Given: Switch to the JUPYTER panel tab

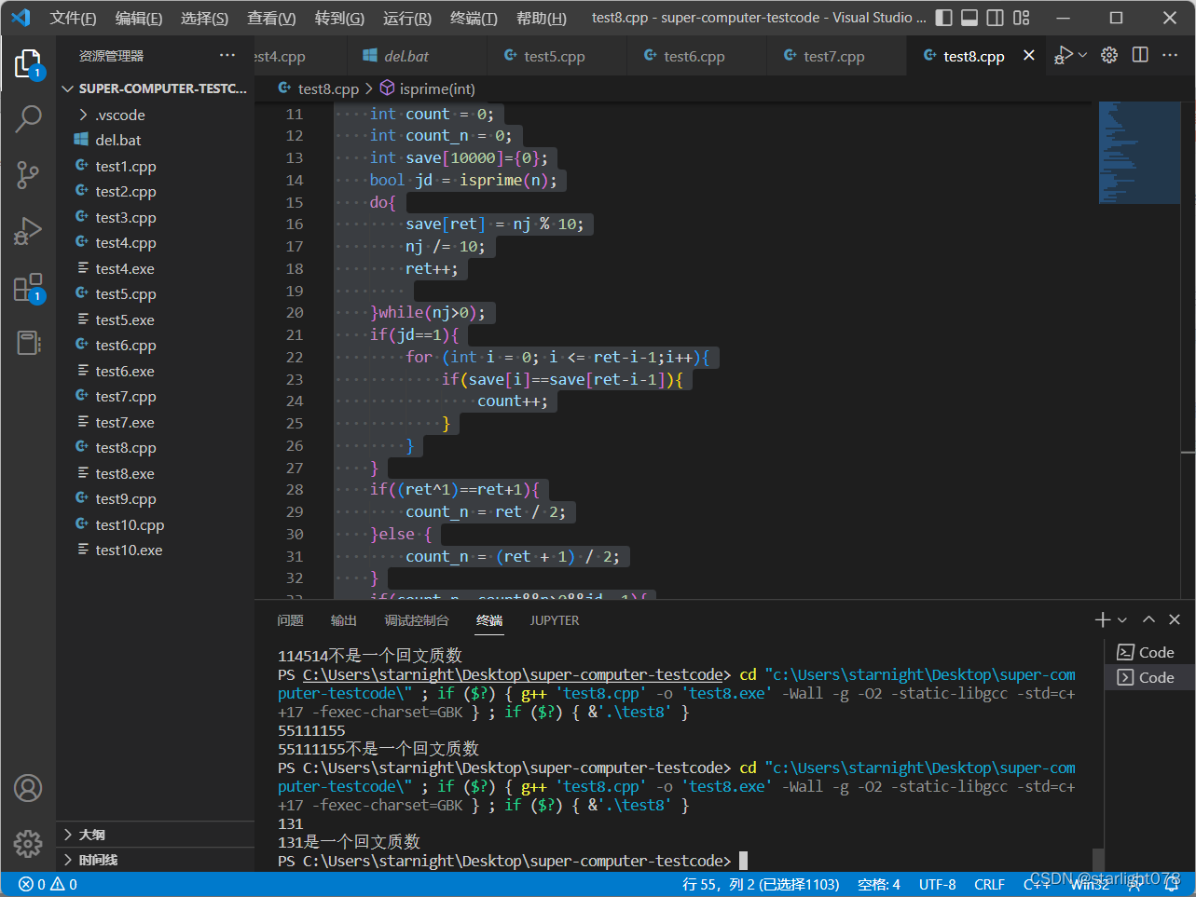Looking at the screenshot, I should tap(555, 620).
